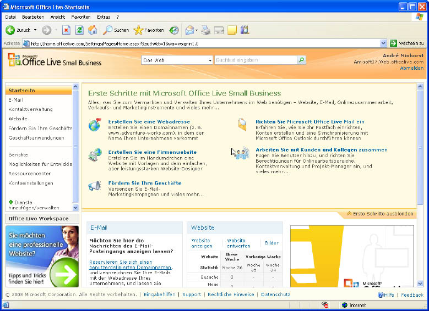Collapse with Erste Schritte ausblenden
429x311 pixels.
pyautogui.click(x=381, y=214)
